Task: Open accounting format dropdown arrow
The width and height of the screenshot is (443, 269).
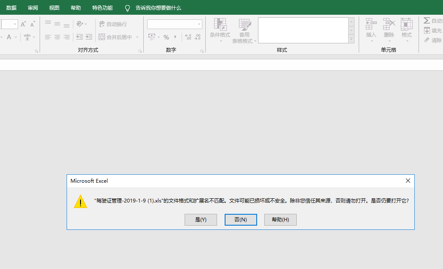Action: coord(159,37)
